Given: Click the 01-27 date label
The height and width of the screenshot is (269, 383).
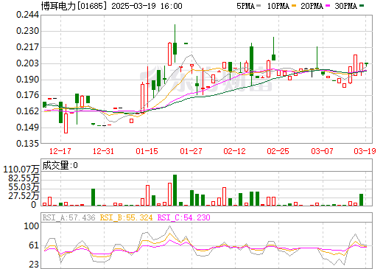Looking at the screenshot, I should [191, 151].
